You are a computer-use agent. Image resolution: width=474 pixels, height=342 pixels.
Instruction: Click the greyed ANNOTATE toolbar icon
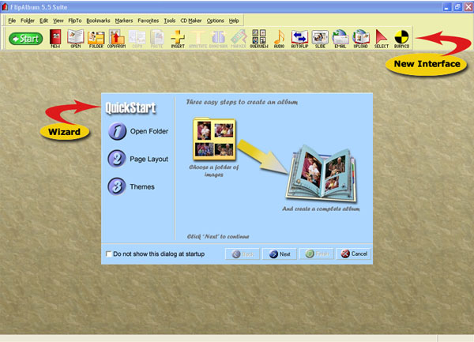[197, 39]
